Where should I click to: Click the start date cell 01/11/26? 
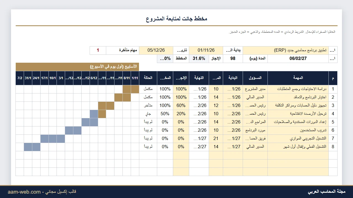pos(206,50)
